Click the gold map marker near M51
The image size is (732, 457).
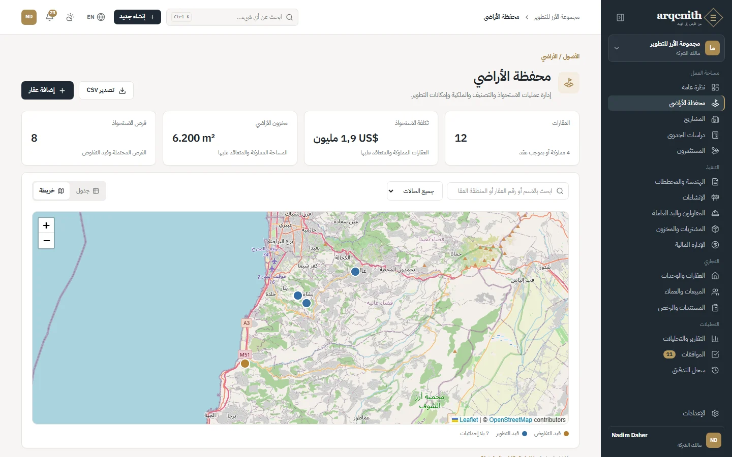tap(245, 364)
